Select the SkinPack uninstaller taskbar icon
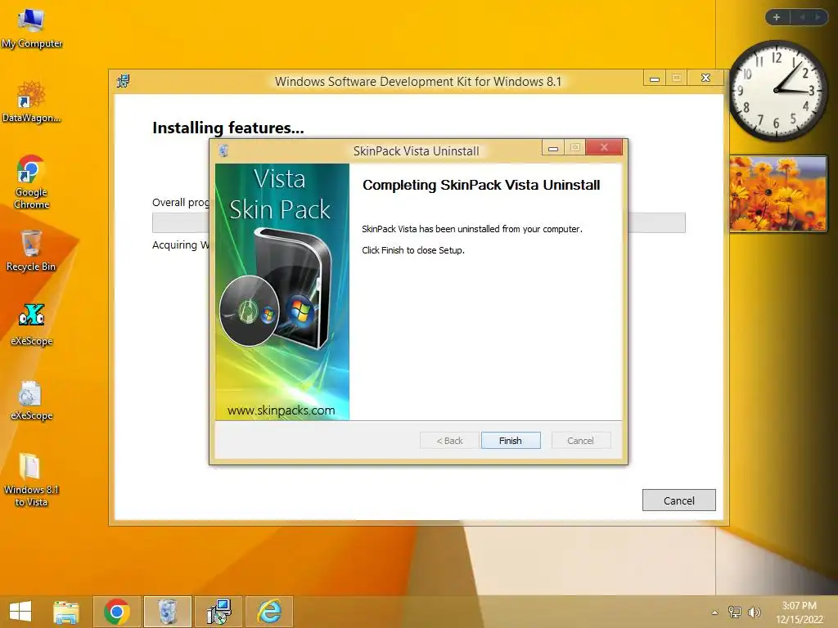The image size is (838, 628). [168, 612]
